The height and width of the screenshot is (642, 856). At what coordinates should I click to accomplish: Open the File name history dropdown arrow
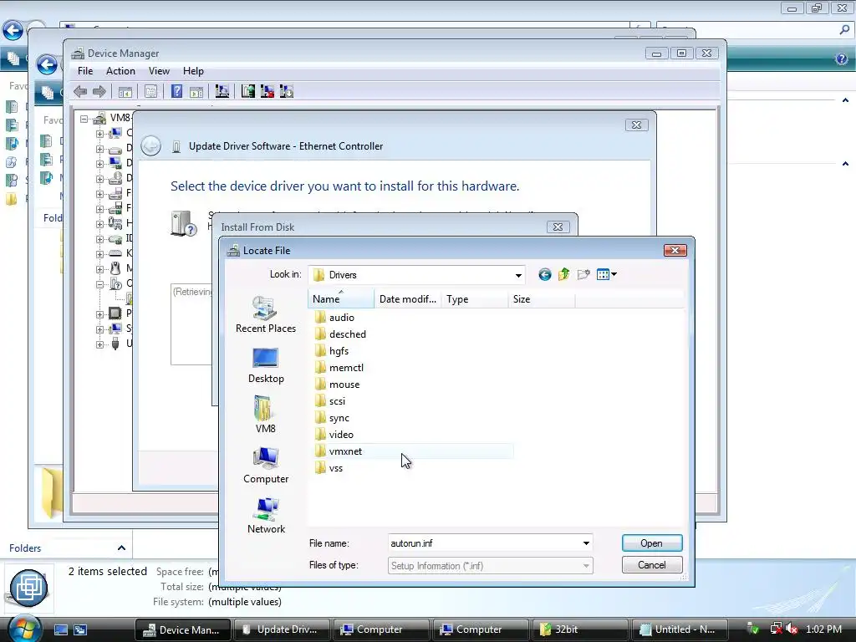(586, 543)
